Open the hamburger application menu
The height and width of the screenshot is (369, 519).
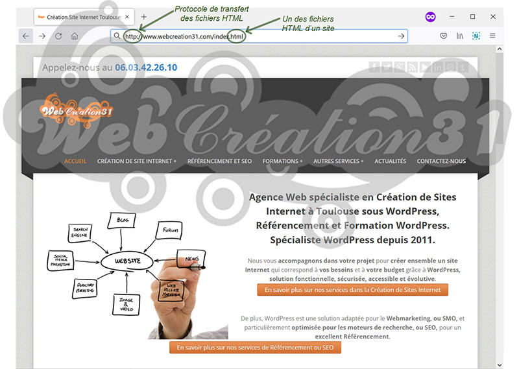pyautogui.click(x=492, y=36)
